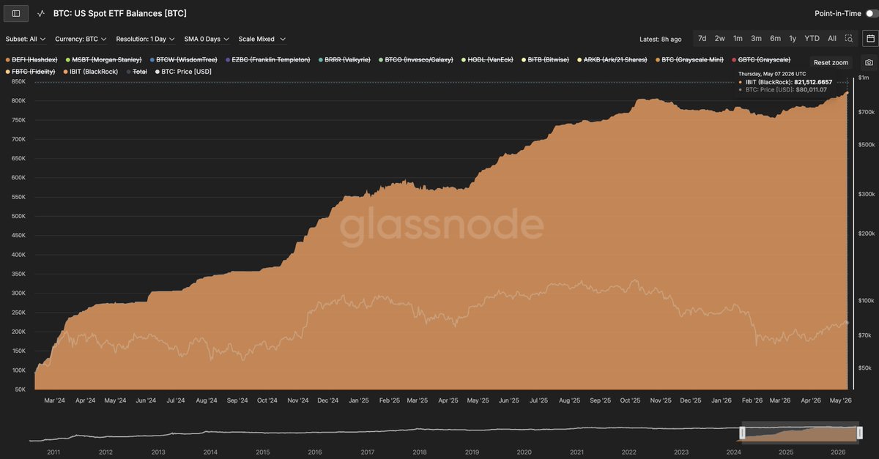Click 2018 on the navigator timeline
Screen dimensions: 879x459
tap(420, 452)
